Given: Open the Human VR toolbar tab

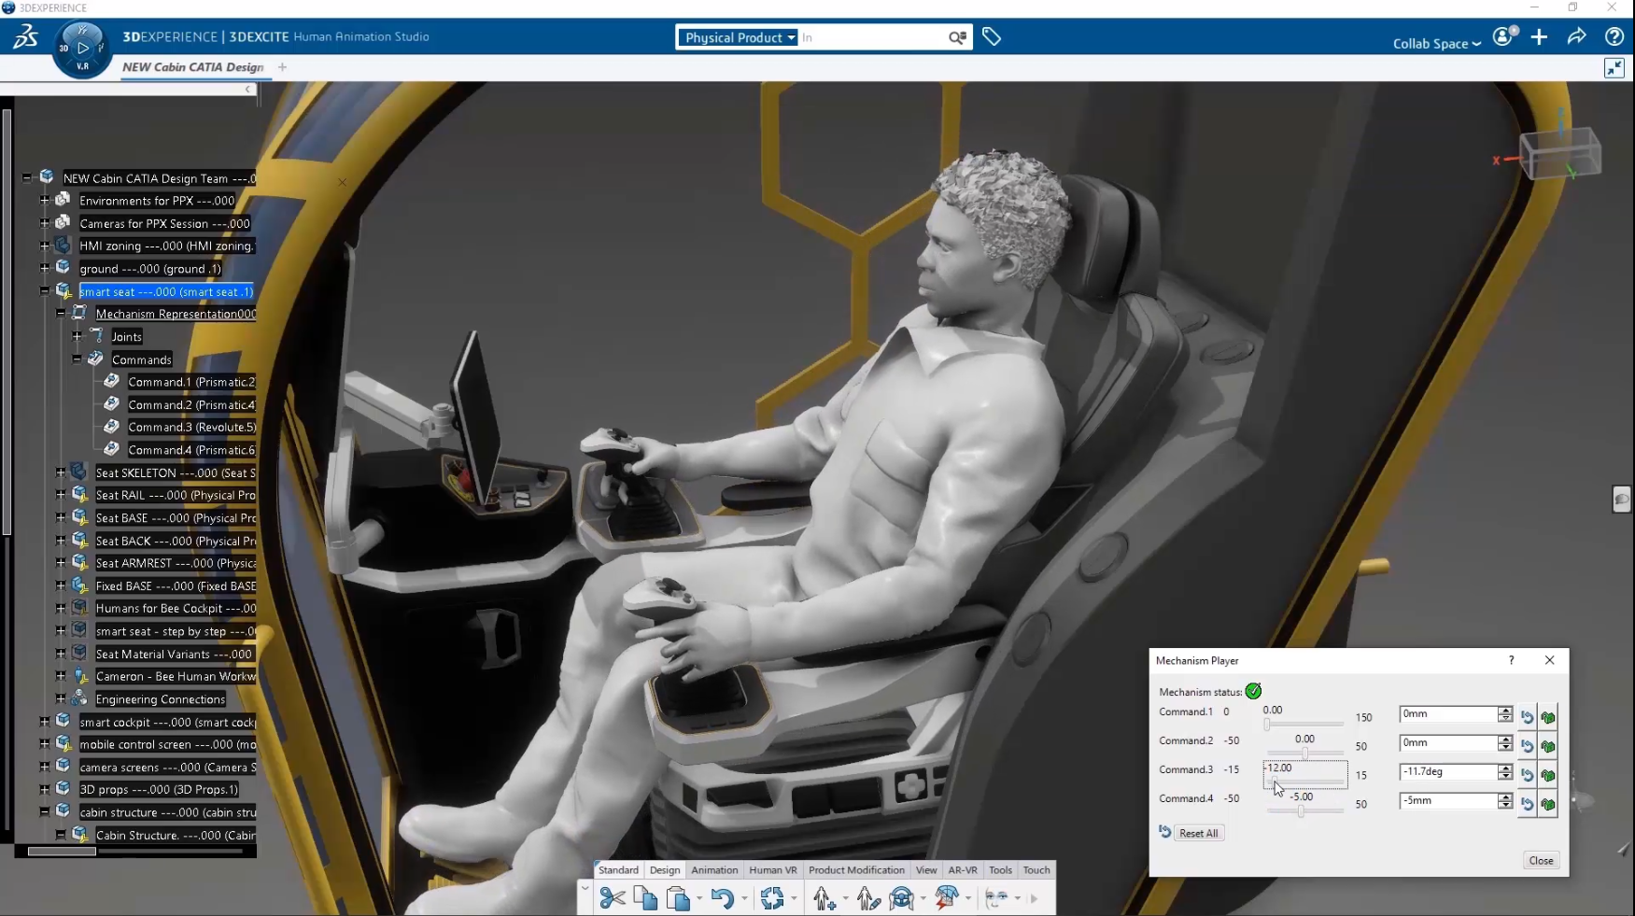Looking at the screenshot, I should click(x=772, y=869).
